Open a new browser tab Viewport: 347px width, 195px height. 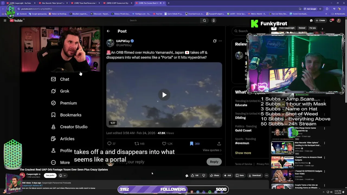(x=169, y=3)
